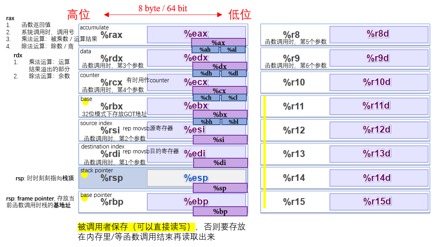This screenshot has width=440, height=247.
Task: Click the %r15d register box
Action: (x=379, y=201)
